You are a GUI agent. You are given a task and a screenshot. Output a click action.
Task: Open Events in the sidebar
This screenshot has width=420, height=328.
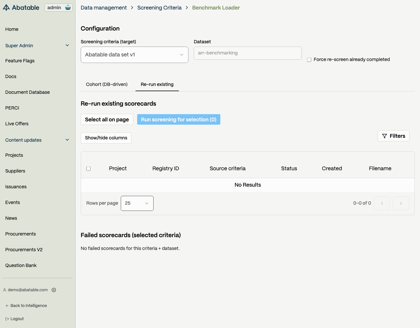click(12, 202)
